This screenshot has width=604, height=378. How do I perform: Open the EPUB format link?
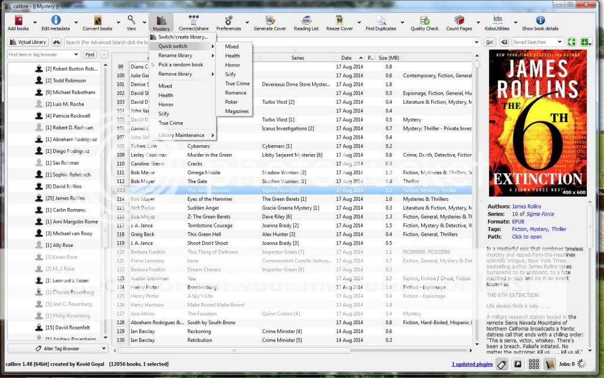coord(518,221)
